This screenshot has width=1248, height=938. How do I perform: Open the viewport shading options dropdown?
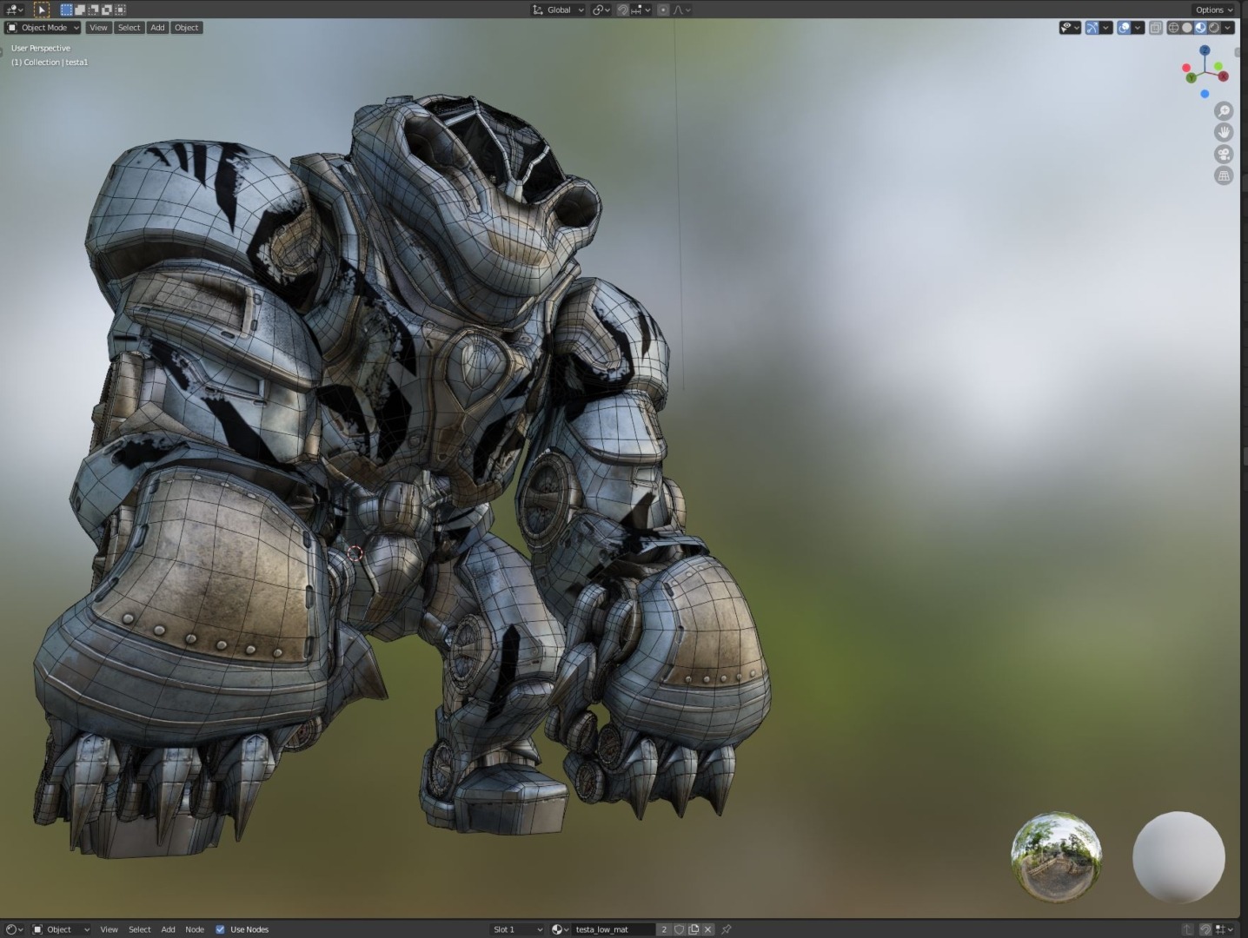[1228, 28]
